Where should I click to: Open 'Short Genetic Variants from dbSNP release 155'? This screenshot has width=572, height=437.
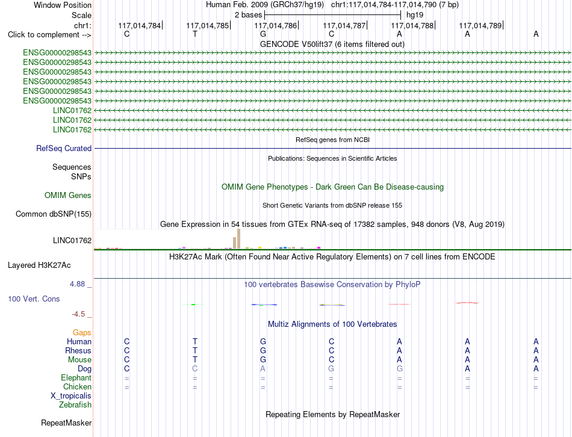332,205
